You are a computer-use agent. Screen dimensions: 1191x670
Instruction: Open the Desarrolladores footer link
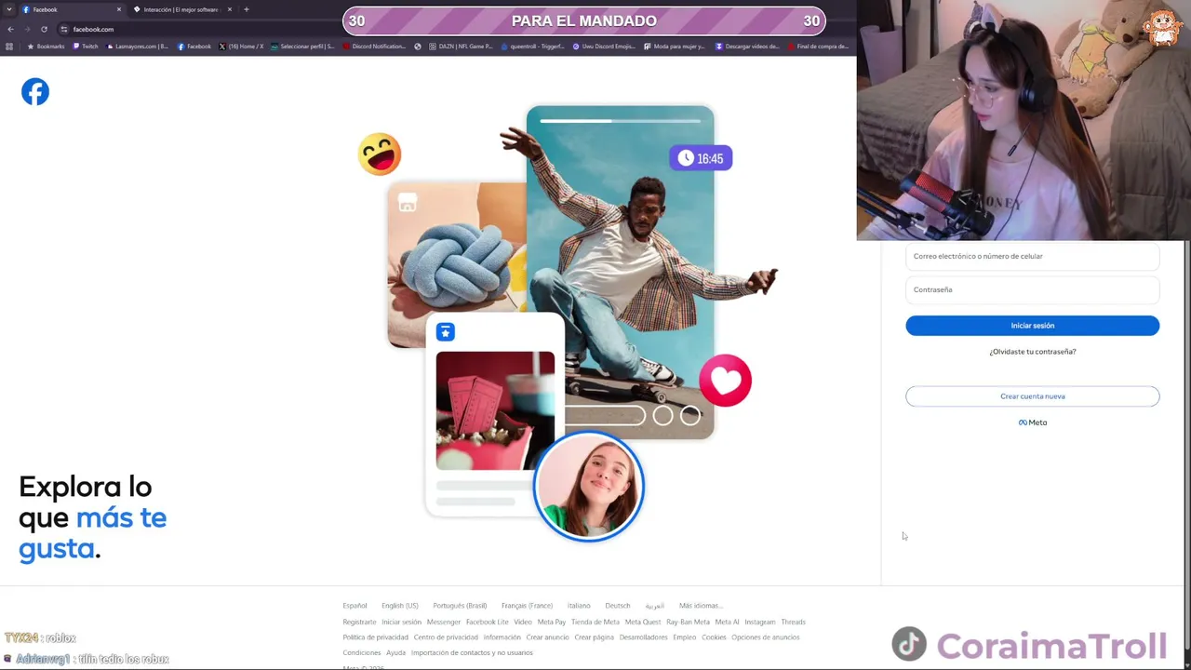(644, 637)
